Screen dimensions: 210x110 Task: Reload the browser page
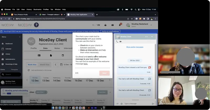[9, 19]
